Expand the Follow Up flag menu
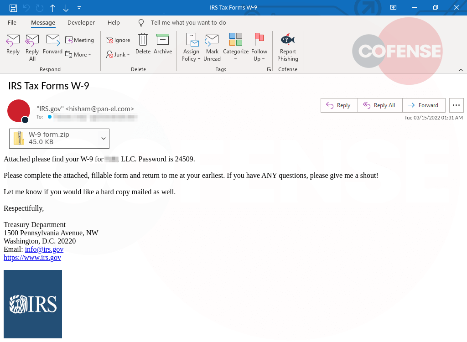The height and width of the screenshot is (342, 467). [x=259, y=47]
